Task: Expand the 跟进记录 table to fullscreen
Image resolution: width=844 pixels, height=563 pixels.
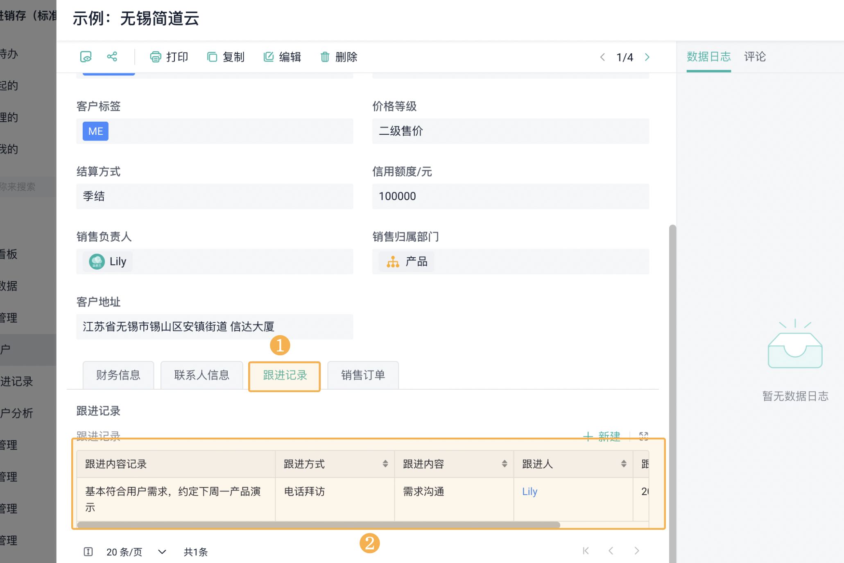Action: coord(643,436)
